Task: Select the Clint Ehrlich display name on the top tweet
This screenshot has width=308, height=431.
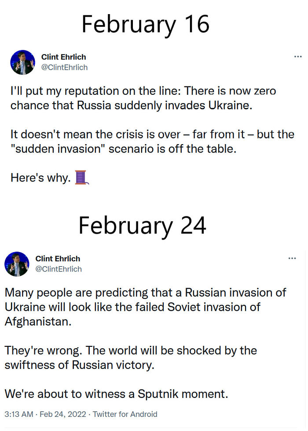Action: [63, 57]
